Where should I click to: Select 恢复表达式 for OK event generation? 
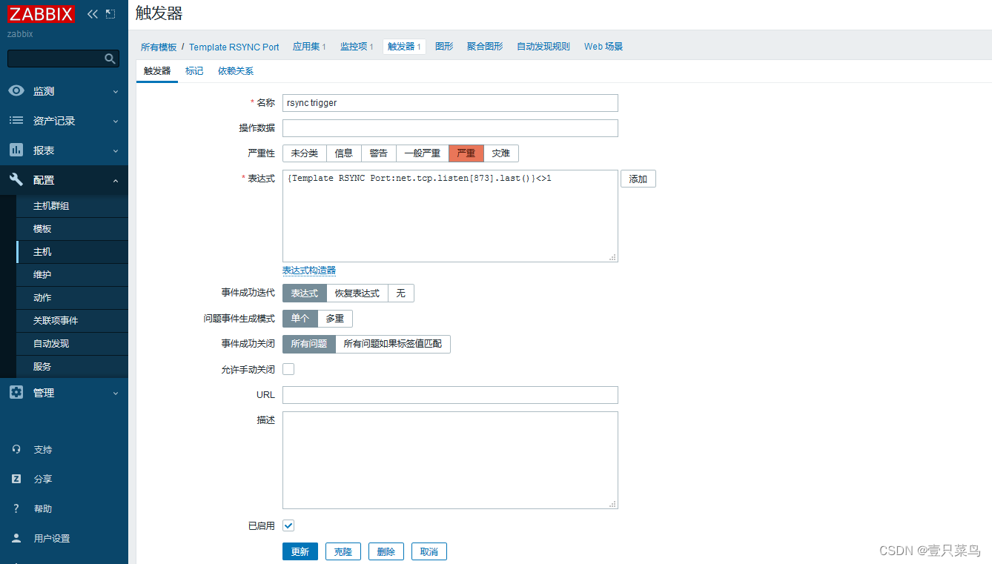coord(357,293)
